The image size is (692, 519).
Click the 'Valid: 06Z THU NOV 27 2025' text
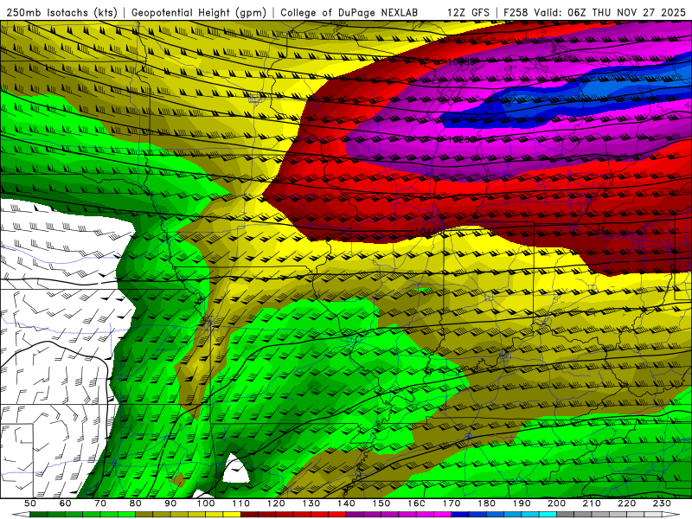[610, 12]
